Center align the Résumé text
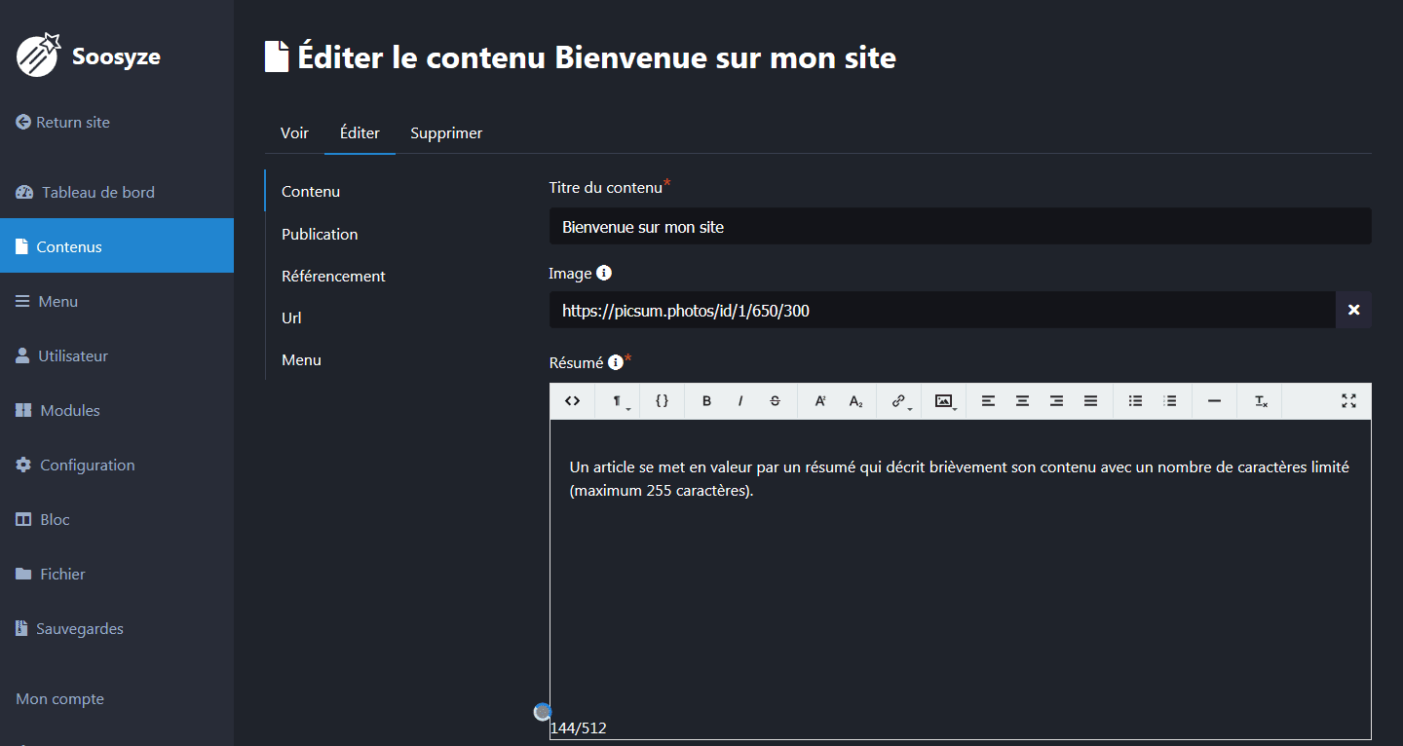This screenshot has width=1403, height=746. pyautogui.click(x=1022, y=401)
